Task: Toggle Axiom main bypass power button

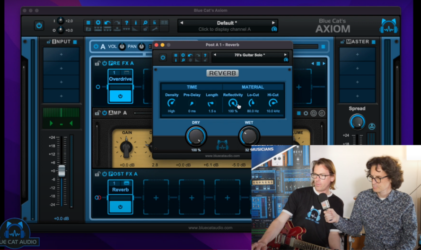Action: 39,25
